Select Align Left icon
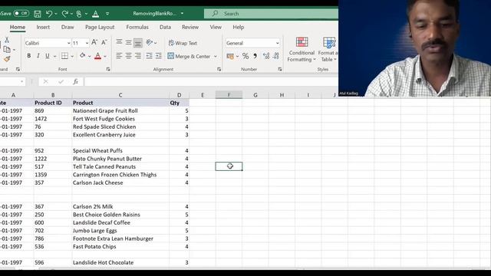This screenshot has width=491, height=276. tap(119, 56)
